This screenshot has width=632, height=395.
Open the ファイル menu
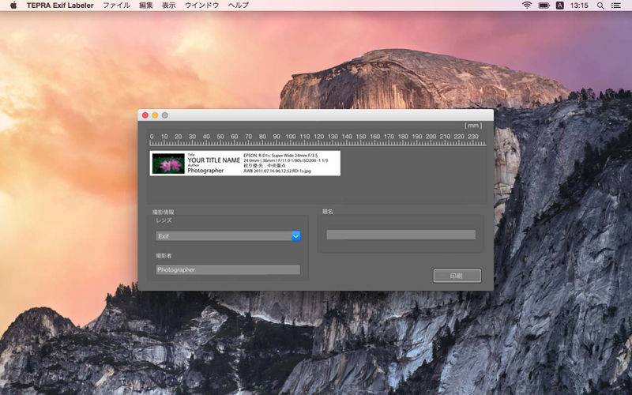(116, 6)
